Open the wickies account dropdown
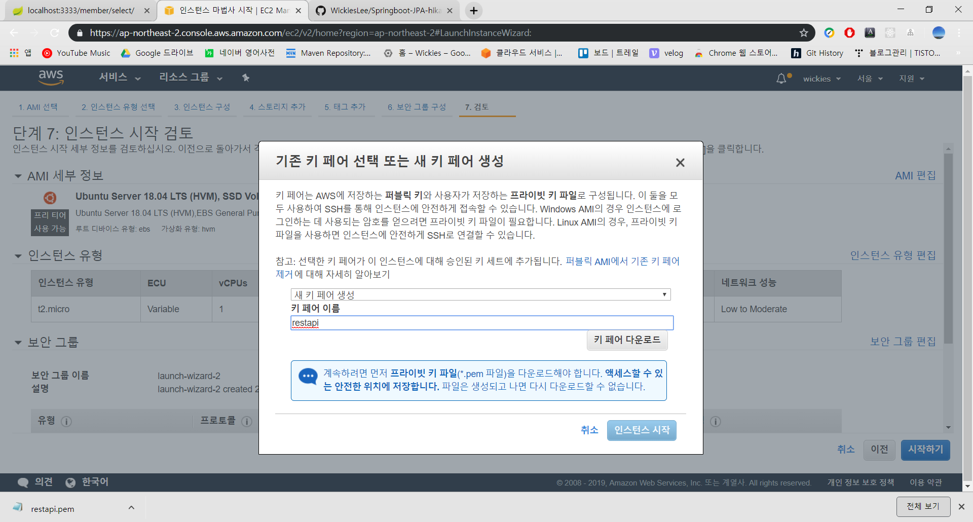The image size is (973, 522). coord(821,79)
